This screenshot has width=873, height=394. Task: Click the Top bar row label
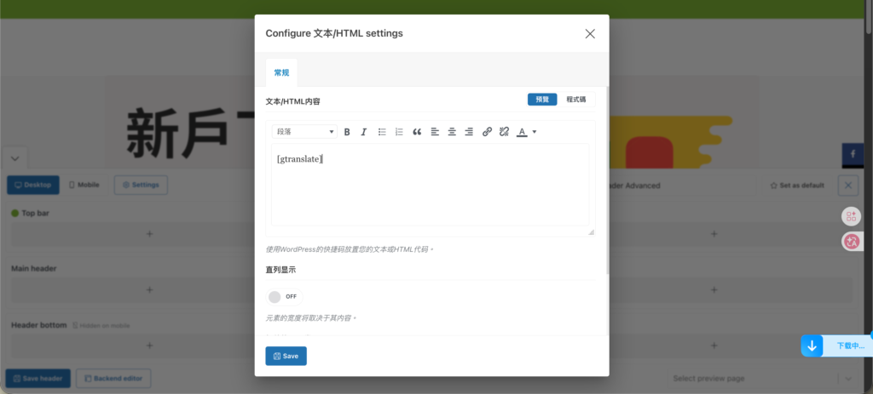point(35,213)
